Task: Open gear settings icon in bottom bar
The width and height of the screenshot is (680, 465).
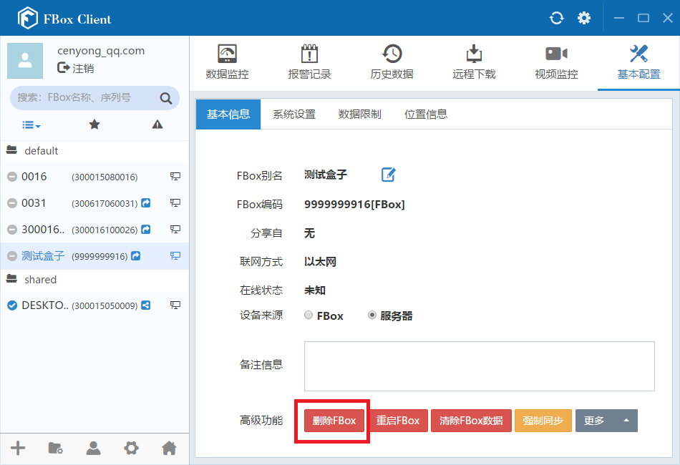Action: pyautogui.click(x=131, y=448)
